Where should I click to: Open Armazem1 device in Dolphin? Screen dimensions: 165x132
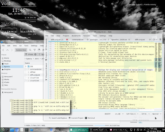[8, 77]
